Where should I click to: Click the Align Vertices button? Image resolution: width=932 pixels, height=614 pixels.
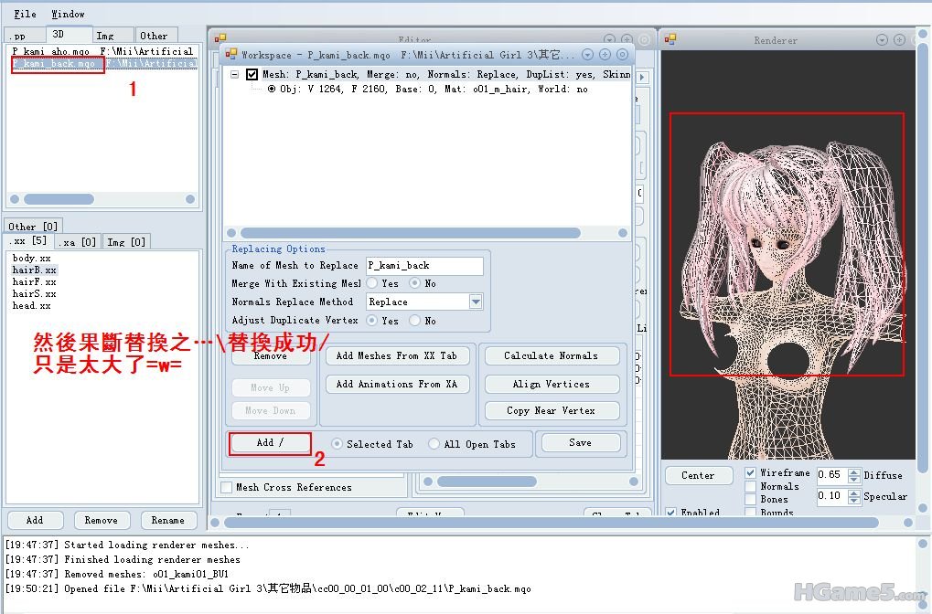(552, 384)
